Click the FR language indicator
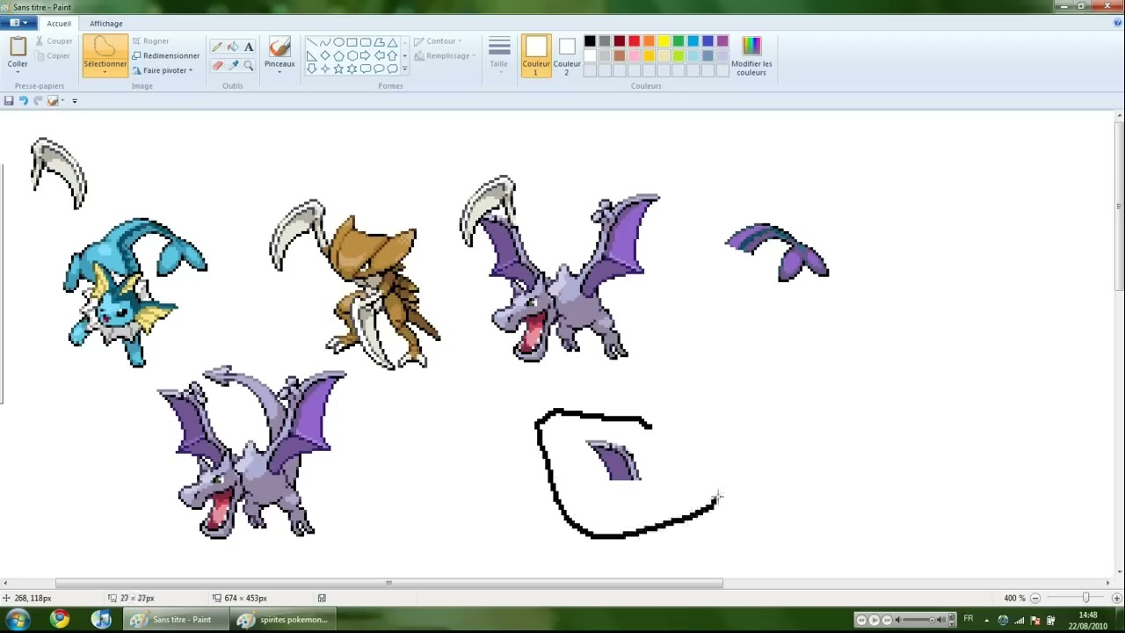The width and height of the screenshot is (1125, 633). point(969,619)
